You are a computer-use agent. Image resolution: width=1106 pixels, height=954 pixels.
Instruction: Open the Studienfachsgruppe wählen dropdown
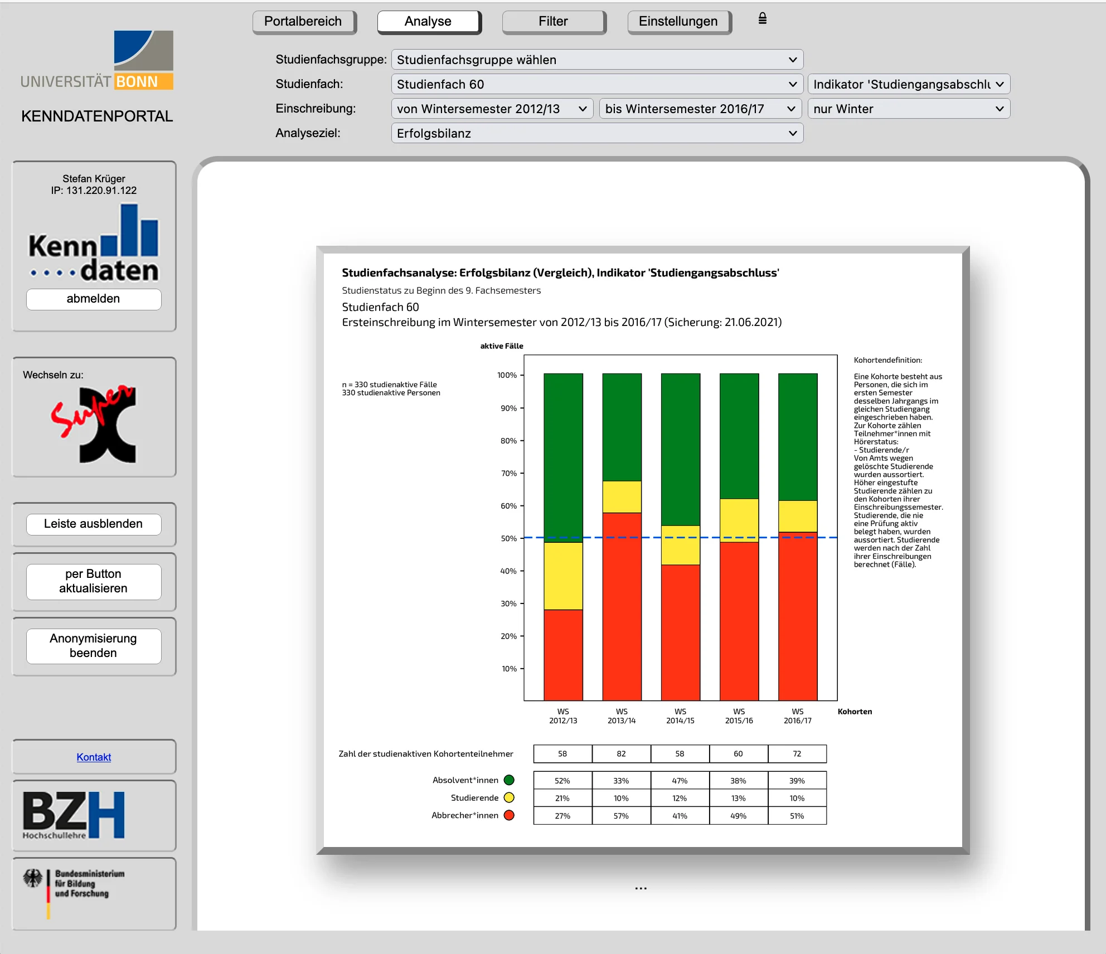pyautogui.click(x=597, y=60)
